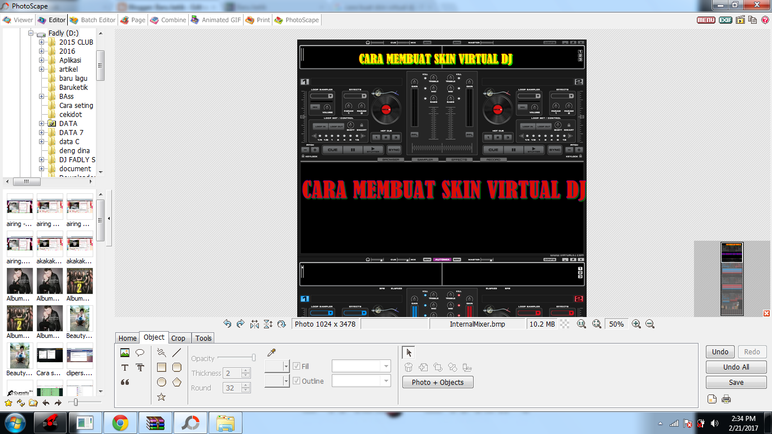772x434 pixels.
Task: Select the plain Text tool
Action: (125, 367)
